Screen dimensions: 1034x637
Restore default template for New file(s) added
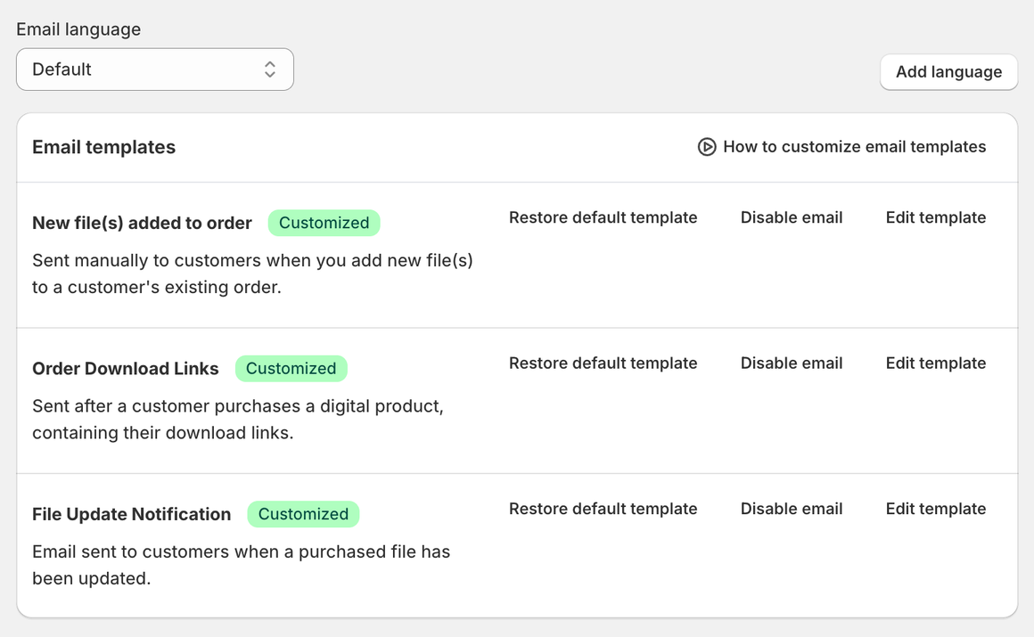pyautogui.click(x=603, y=217)
